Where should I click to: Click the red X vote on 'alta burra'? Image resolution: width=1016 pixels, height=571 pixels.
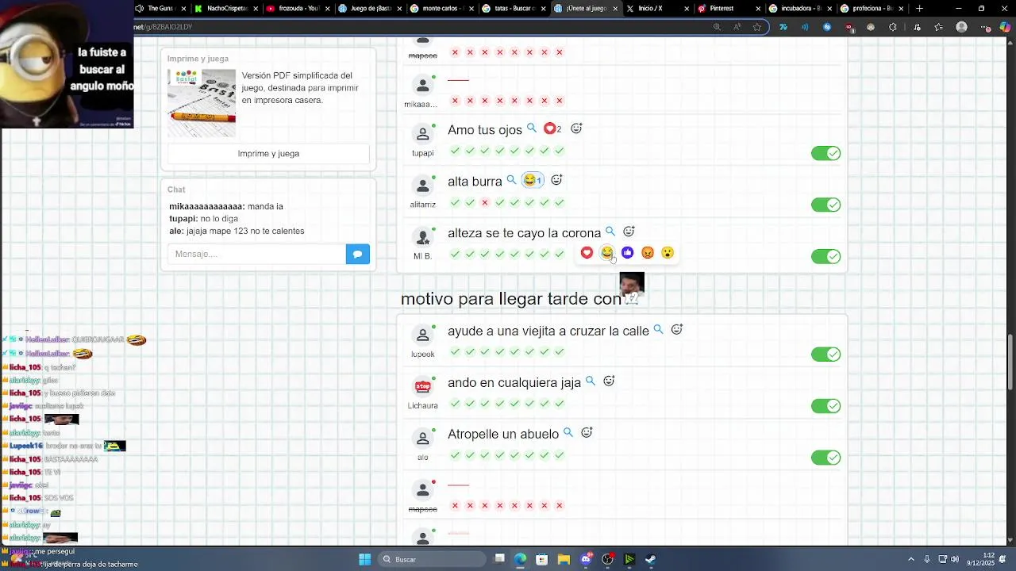(x=485, y=202)
